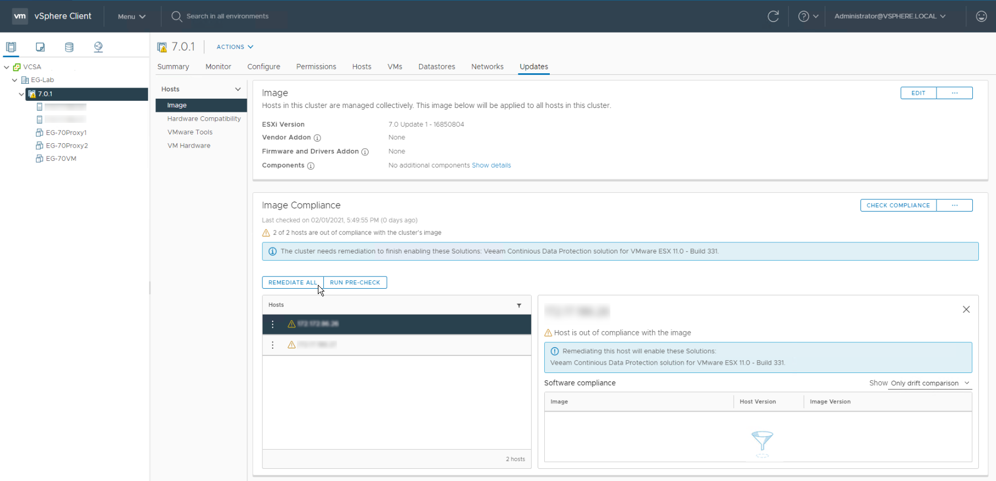Open VMware Tools in sidebar
This screenshot has height=481, width=996.
(x=190, y=132)
